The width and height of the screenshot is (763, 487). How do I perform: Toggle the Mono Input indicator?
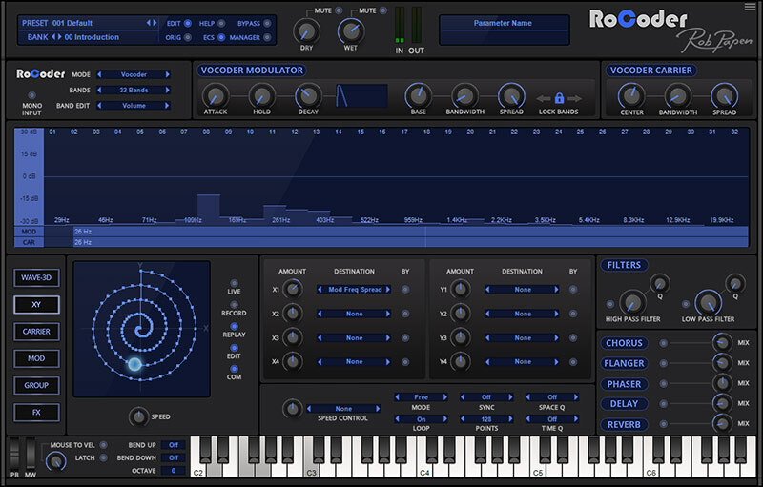(x=33, y=95)
